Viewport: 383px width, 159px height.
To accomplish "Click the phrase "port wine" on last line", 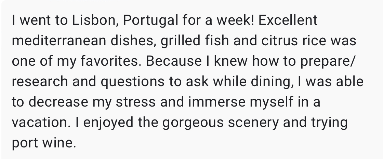I will [44, 143].
